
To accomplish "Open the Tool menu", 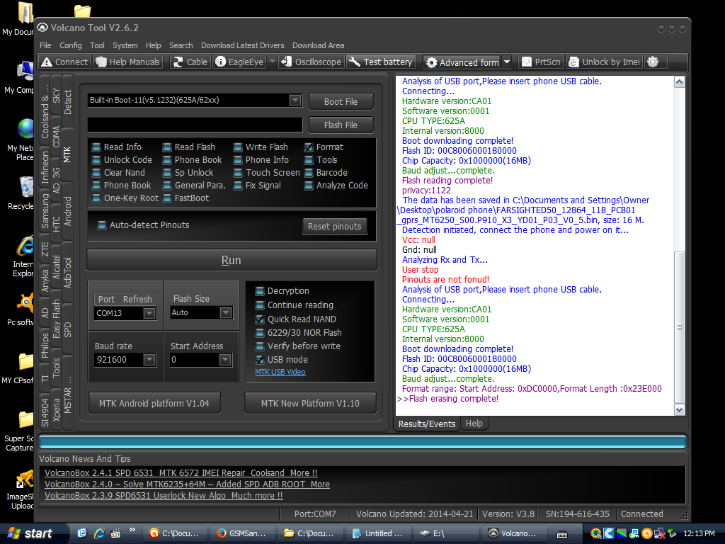I will [97, 45].
